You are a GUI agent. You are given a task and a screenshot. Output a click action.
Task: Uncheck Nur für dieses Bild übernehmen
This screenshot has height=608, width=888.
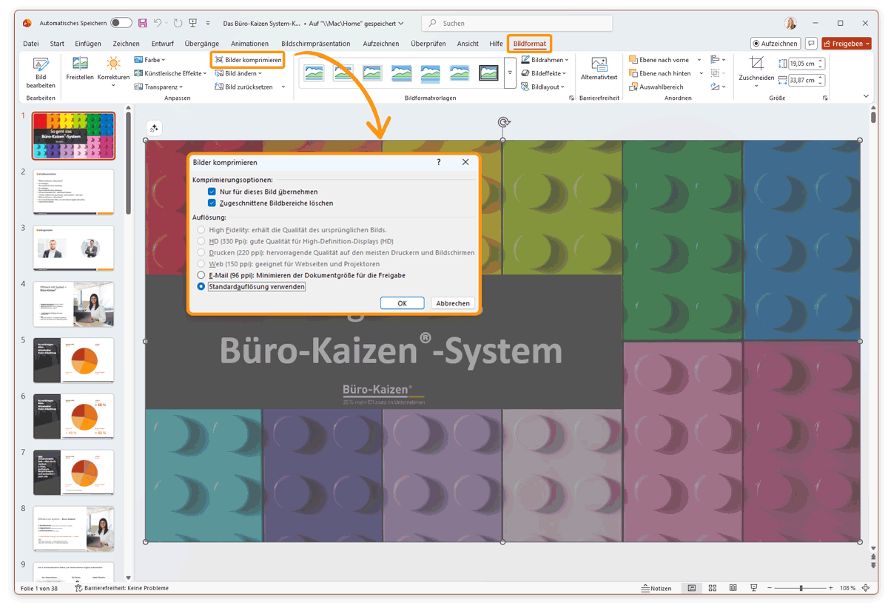pyautogui.click(x=212, y=190)
